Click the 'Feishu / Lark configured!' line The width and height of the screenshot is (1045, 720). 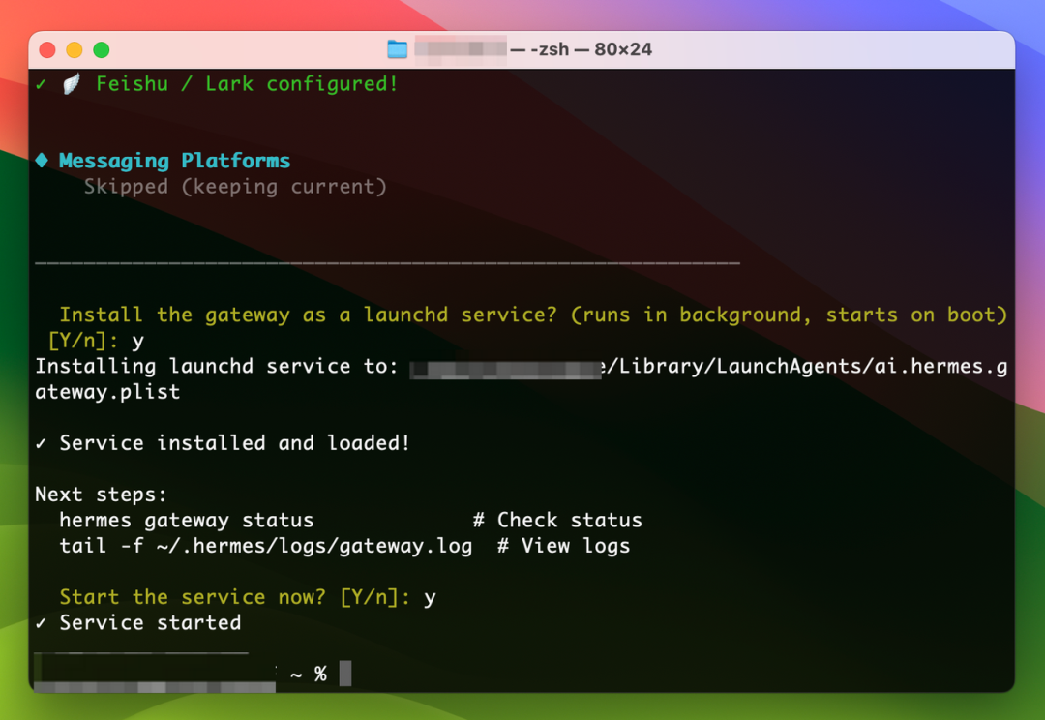[x=247, y=84]
